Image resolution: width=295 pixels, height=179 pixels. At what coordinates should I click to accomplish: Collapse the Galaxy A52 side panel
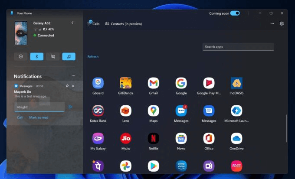pos(72,23)
